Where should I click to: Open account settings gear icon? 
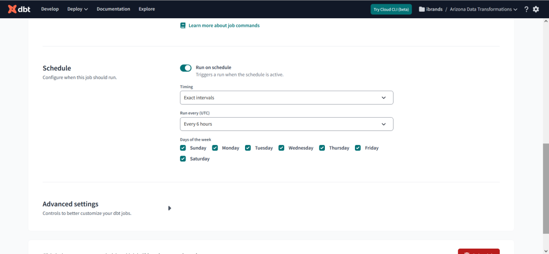point(536,9)
